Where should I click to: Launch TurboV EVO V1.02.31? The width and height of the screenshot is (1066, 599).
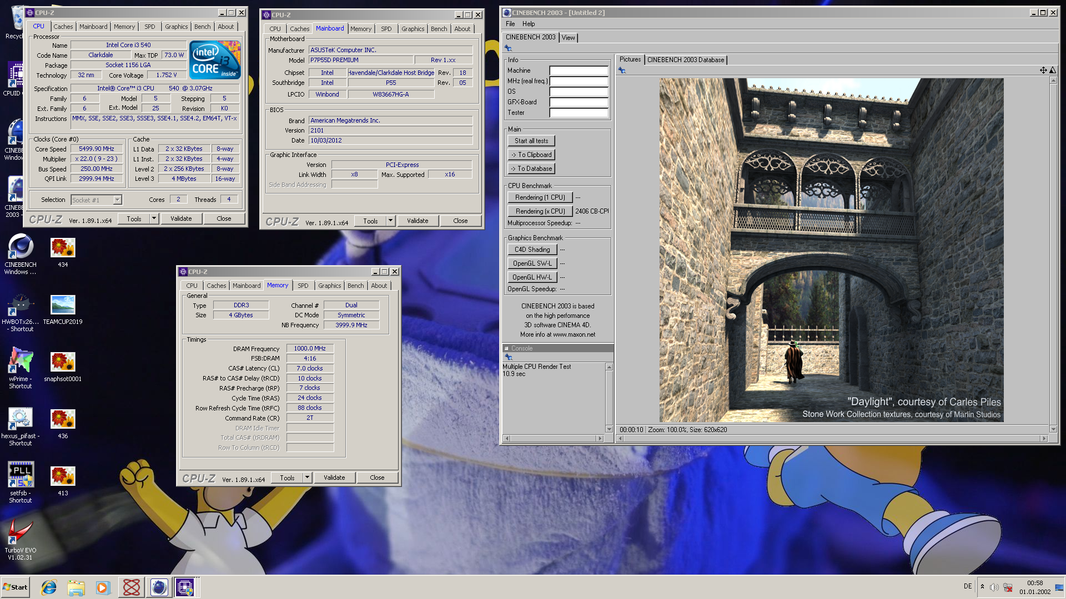21,540
